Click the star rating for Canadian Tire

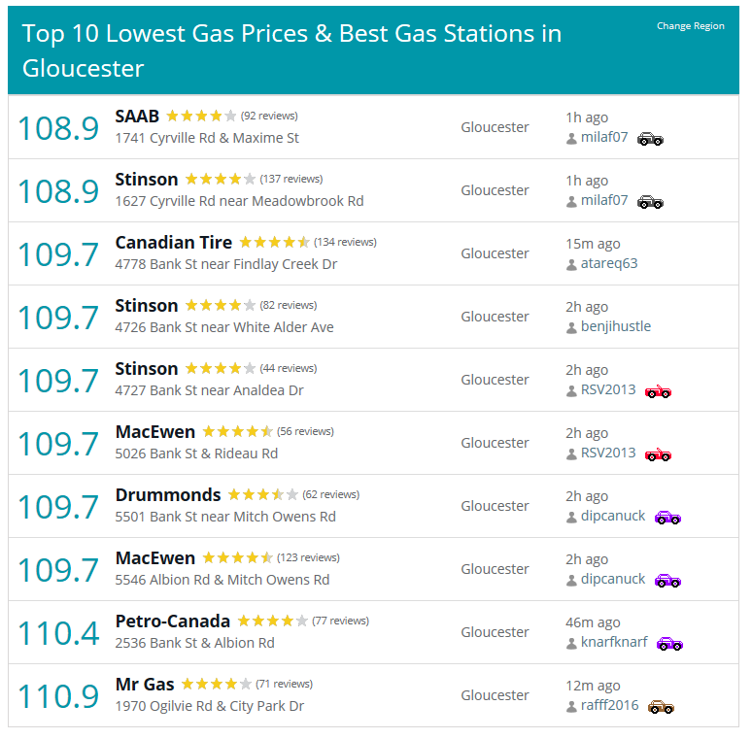click(x=274, y=242)
